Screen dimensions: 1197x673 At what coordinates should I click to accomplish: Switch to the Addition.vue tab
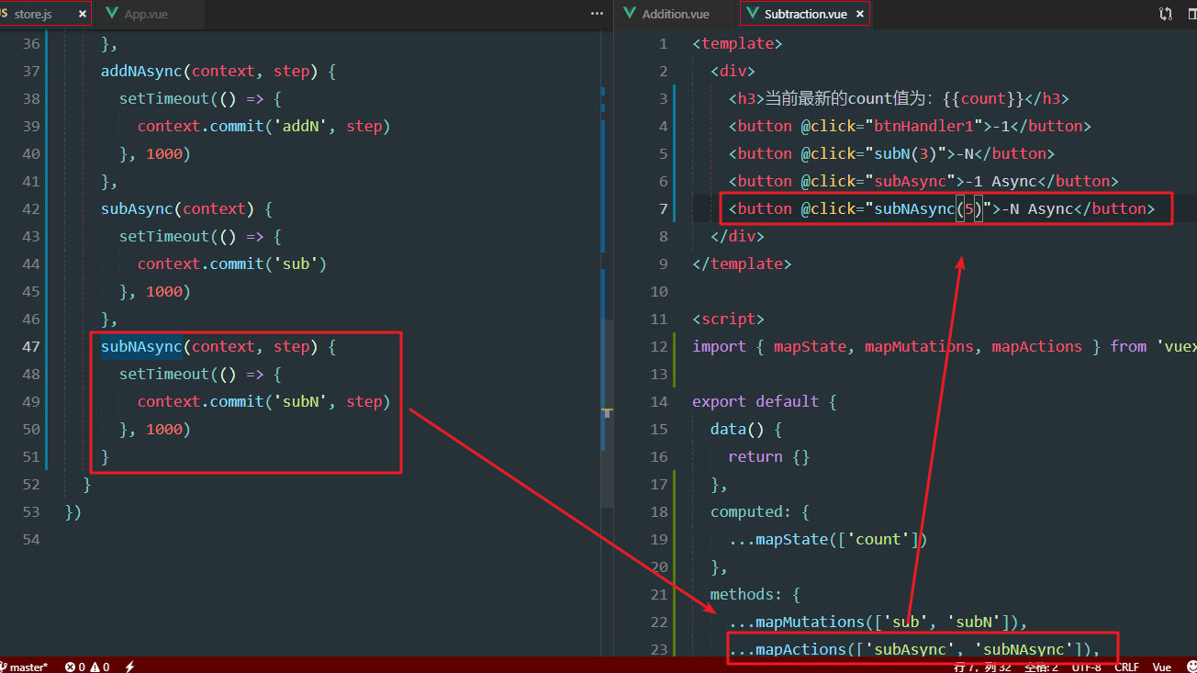click(675, 15)
